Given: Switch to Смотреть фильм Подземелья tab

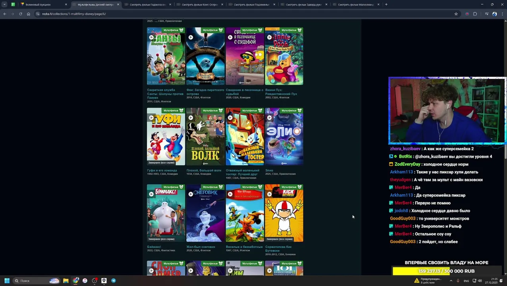Looking at the screenshot, I should pos(252,4).
